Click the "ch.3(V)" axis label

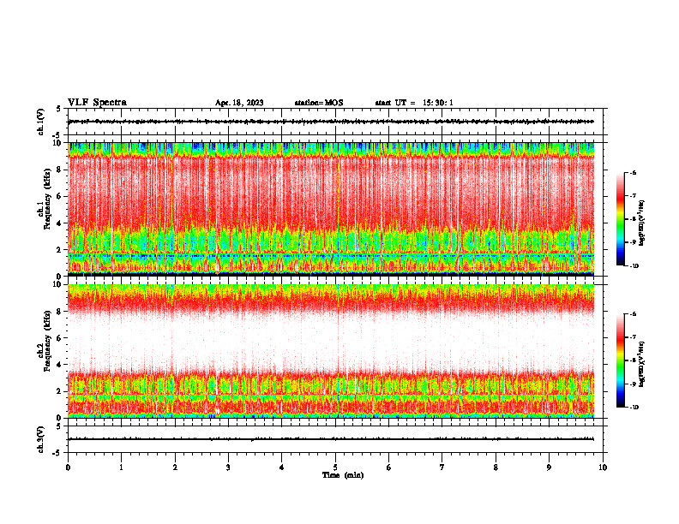point(40,439)
